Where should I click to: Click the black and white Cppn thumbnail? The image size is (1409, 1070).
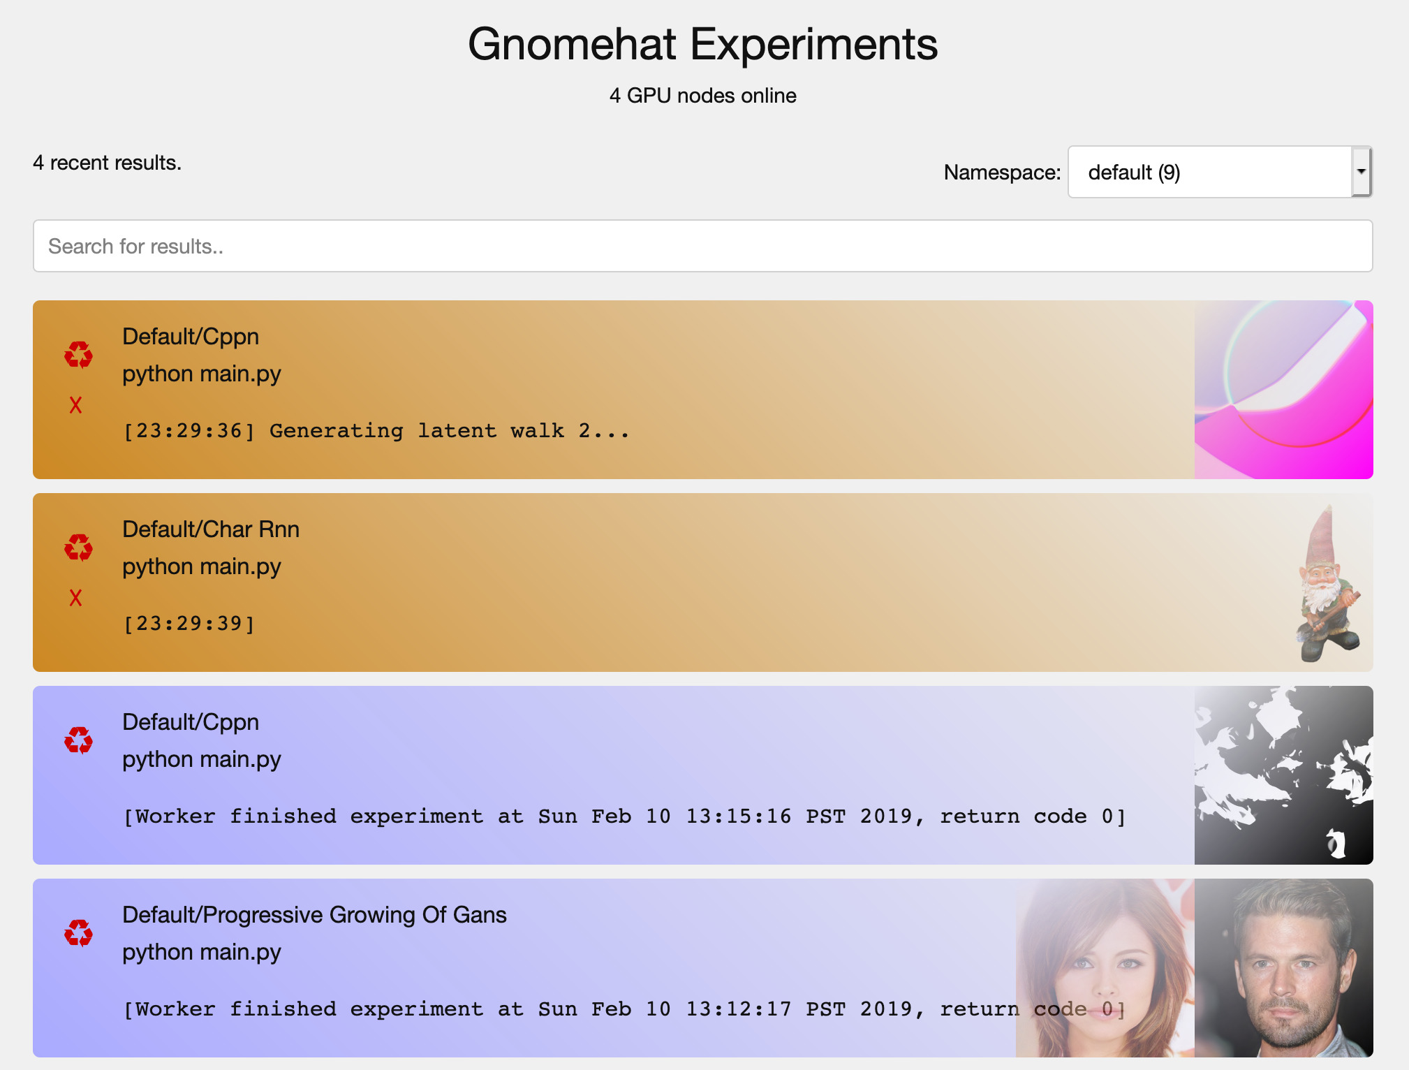1283,775
